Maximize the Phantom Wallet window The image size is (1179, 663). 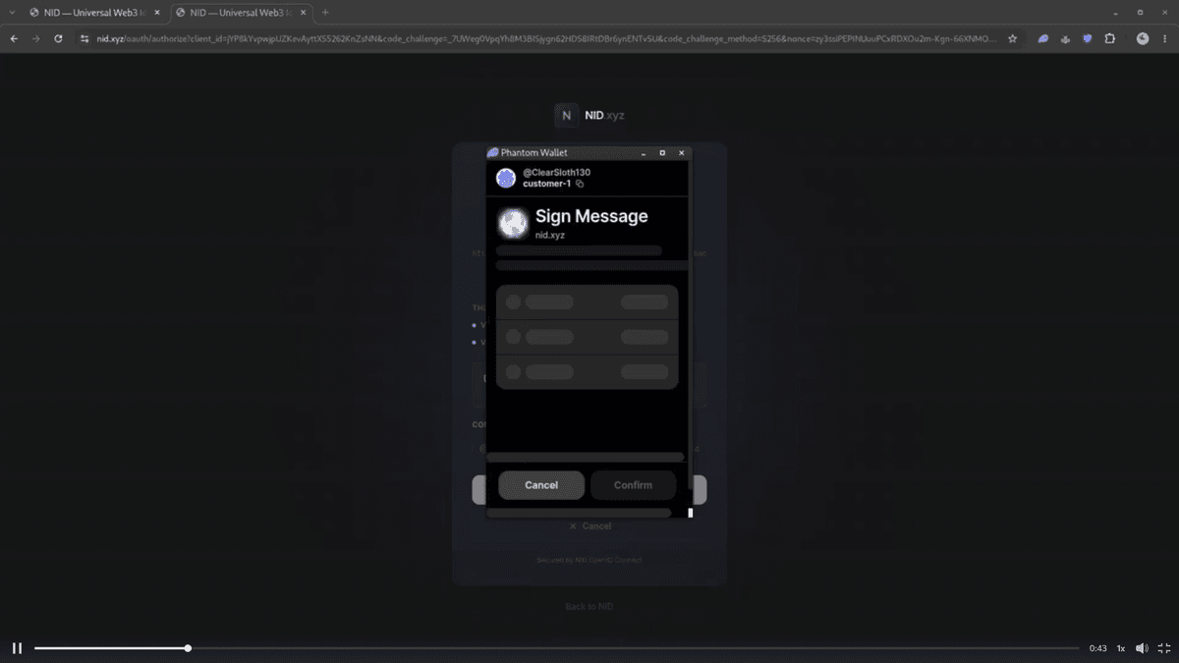pos(662,153)
